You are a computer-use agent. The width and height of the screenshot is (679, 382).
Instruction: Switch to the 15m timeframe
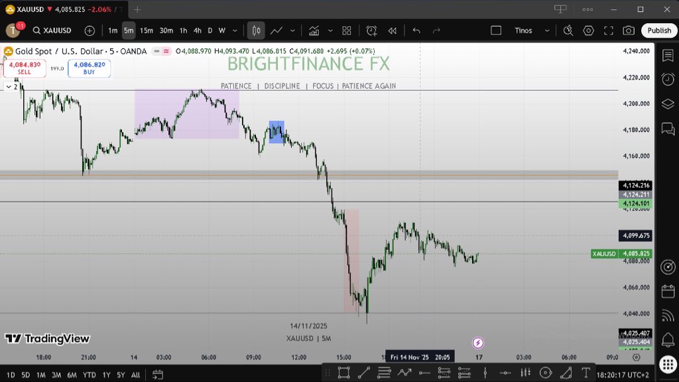pyautogui.click(x=147, y=31)
